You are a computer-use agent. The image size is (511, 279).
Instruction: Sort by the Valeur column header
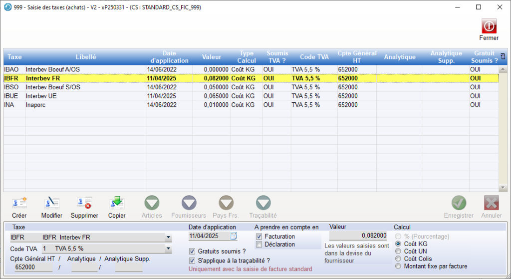click(x=211, y=57)
